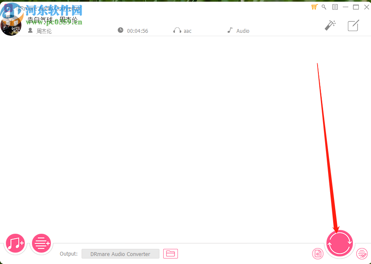The image size is (371, 264).
Task: Open the purchase shopping cart icon
Action: click(x=314, y=7)
